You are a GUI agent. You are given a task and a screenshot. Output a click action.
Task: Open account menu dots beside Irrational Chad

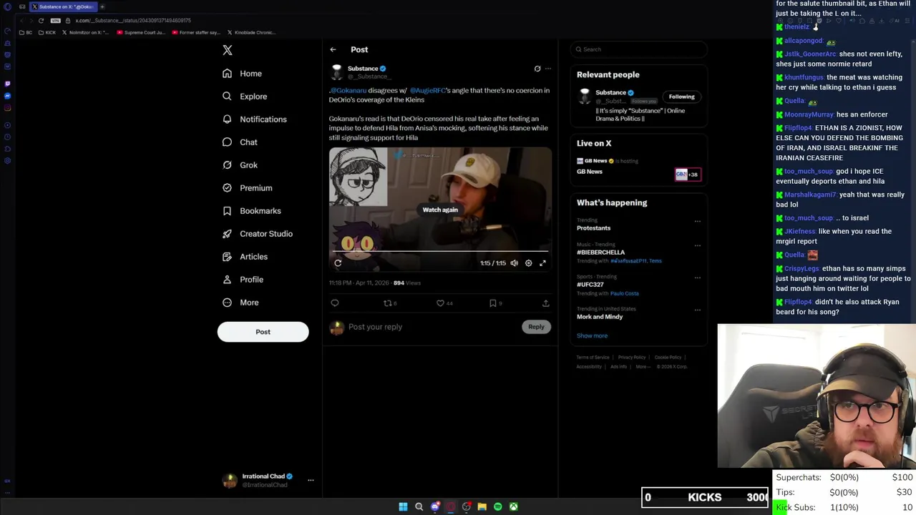click(x=311, y=480)
